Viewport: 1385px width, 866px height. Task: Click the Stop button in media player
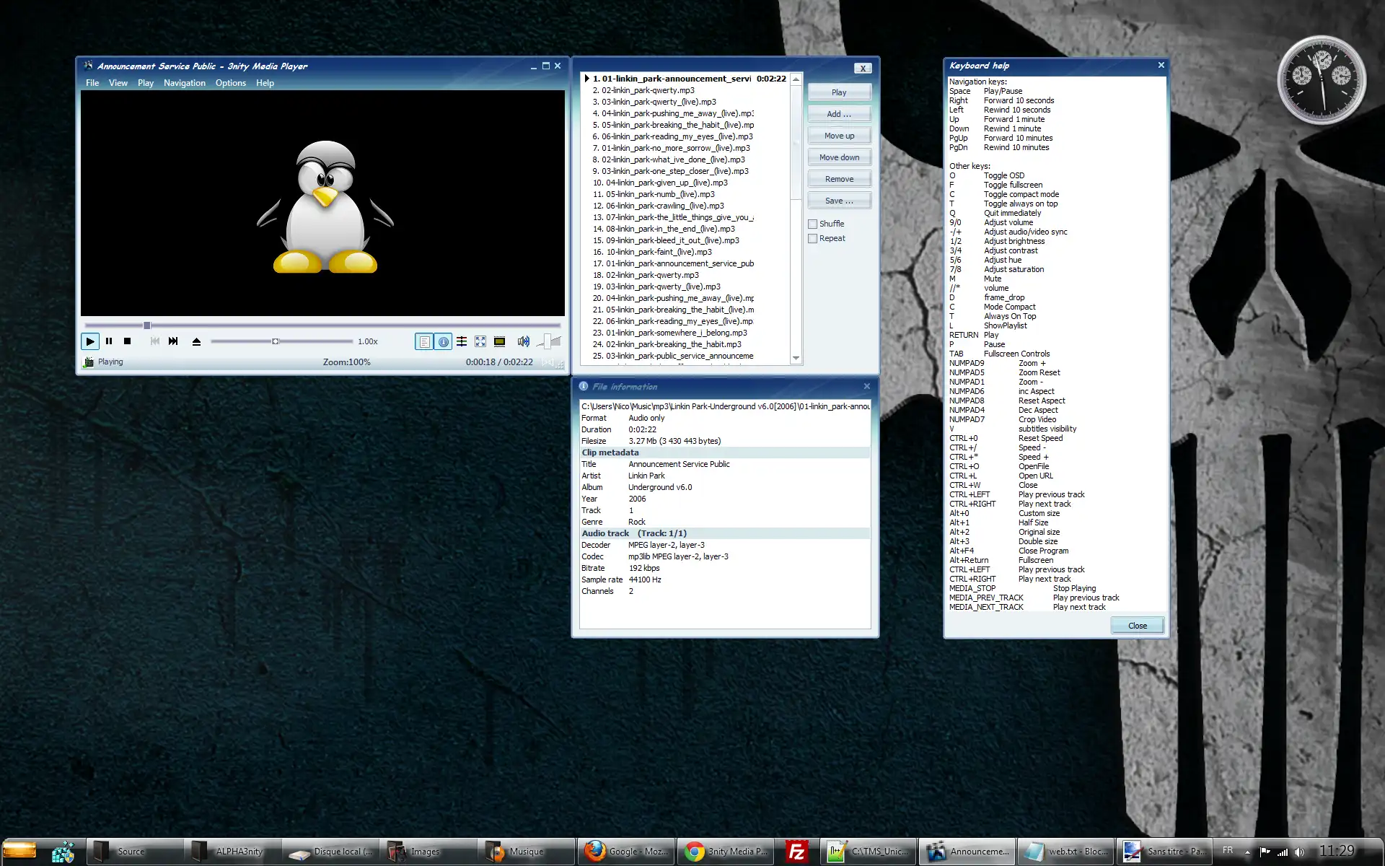coord(127,341)
